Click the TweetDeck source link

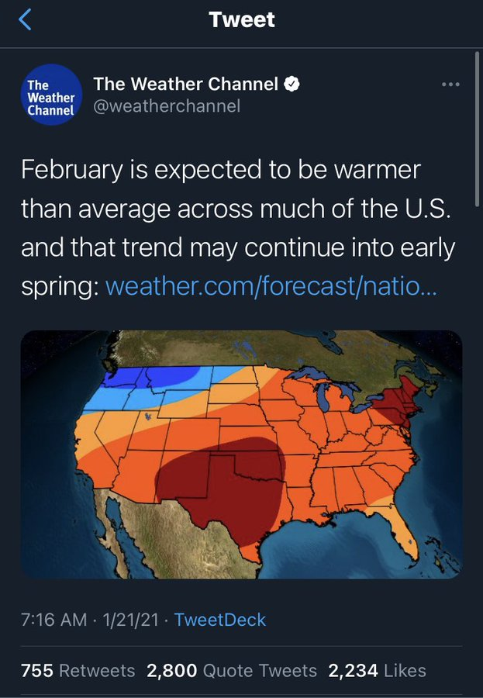pos(220,620)
